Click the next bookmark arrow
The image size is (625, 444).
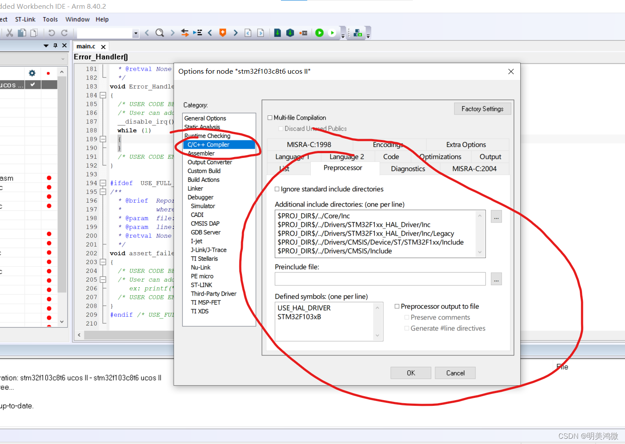235,32
